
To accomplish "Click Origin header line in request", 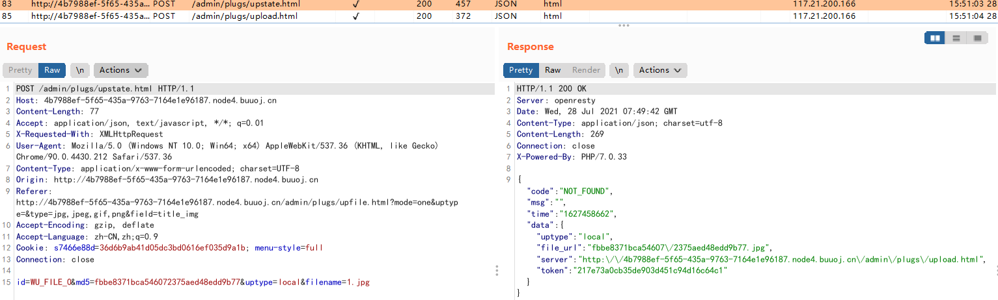I will click(167, 180).
